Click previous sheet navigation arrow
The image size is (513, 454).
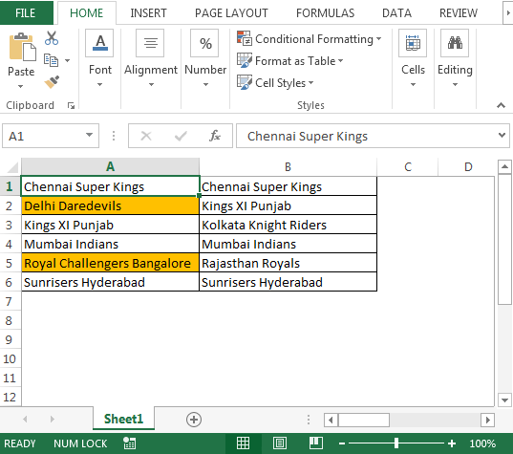pyautogui.click(x=25, y=419)
